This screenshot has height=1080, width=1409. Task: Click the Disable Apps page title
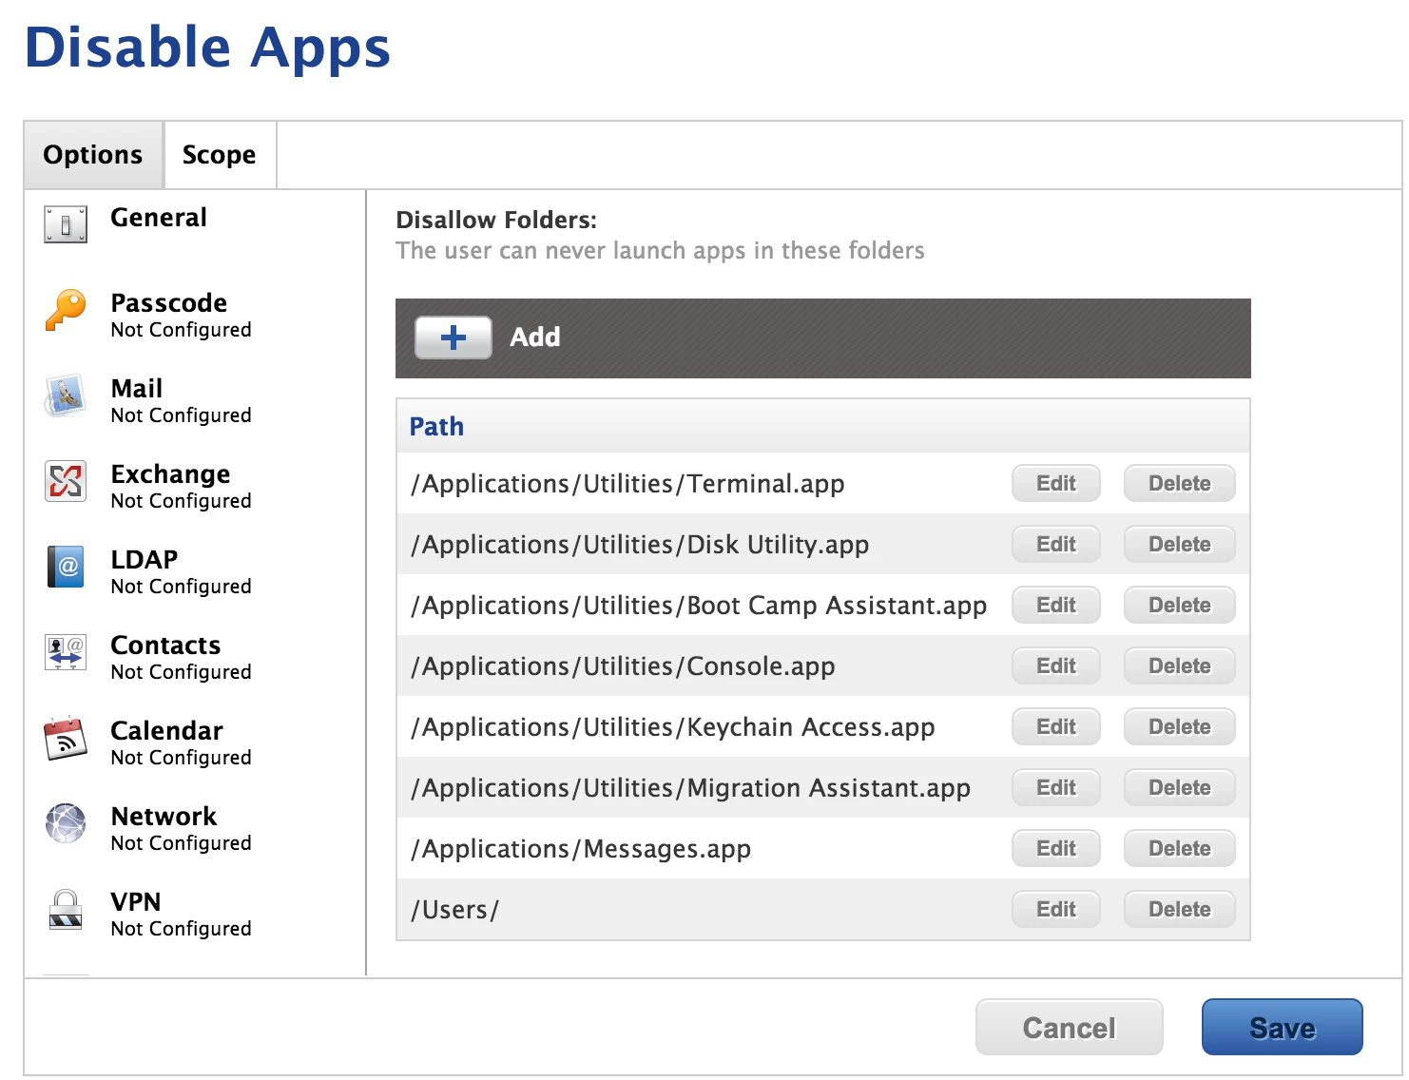tap(207, 48)
